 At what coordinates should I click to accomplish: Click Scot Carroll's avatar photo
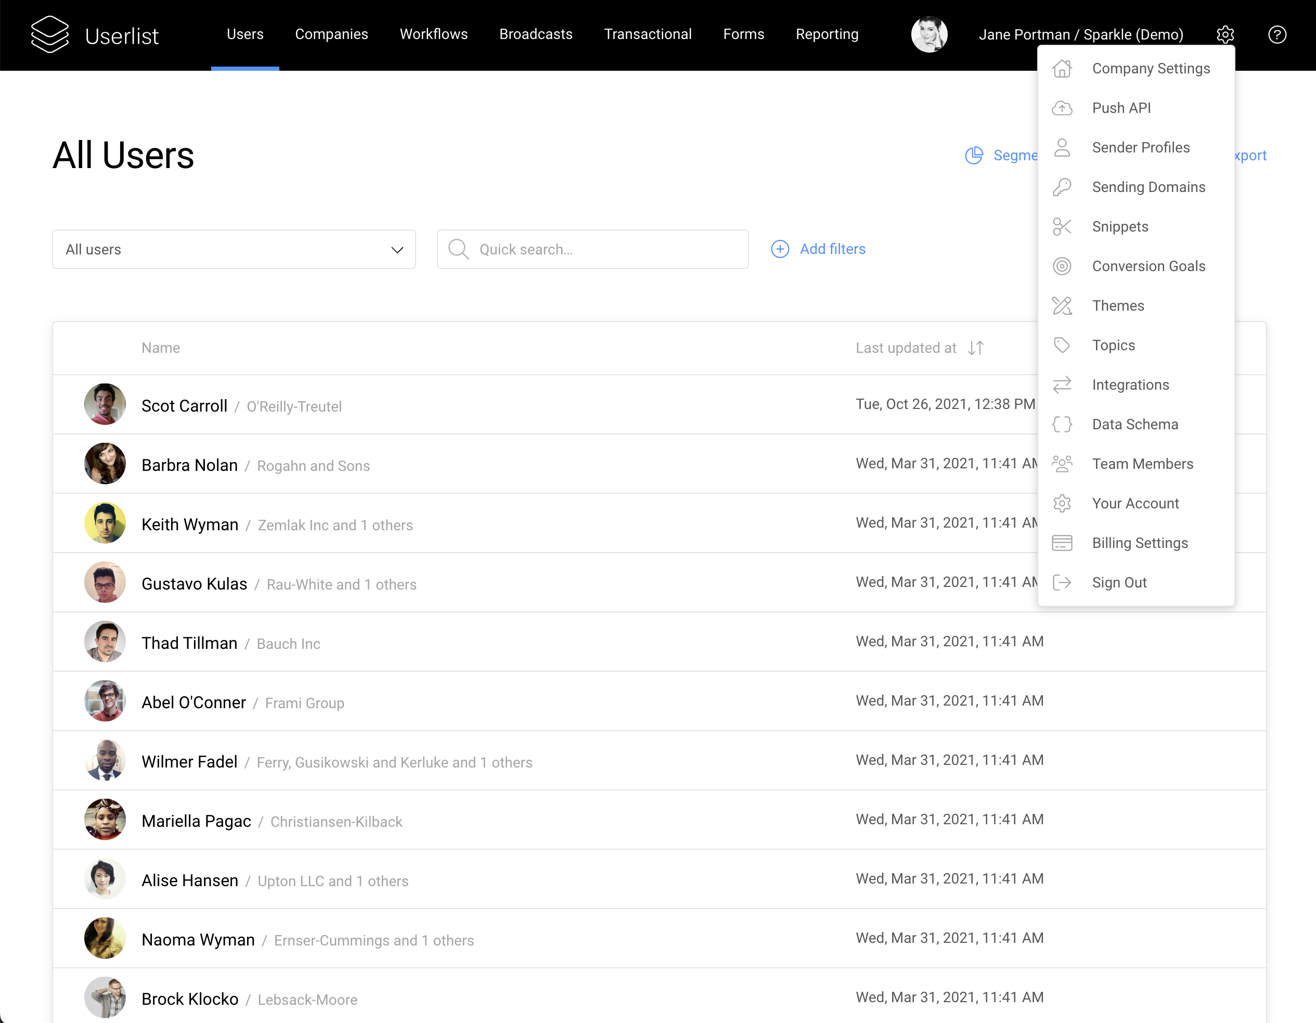tap(105, 404)
